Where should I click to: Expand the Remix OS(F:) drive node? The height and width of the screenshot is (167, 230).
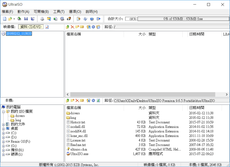click(3, 142)
